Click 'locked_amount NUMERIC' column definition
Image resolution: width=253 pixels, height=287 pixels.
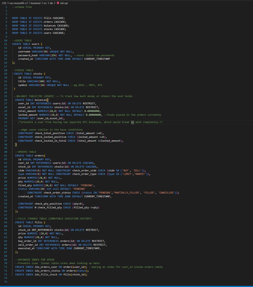pyautogui.click(x=60, y=115)
